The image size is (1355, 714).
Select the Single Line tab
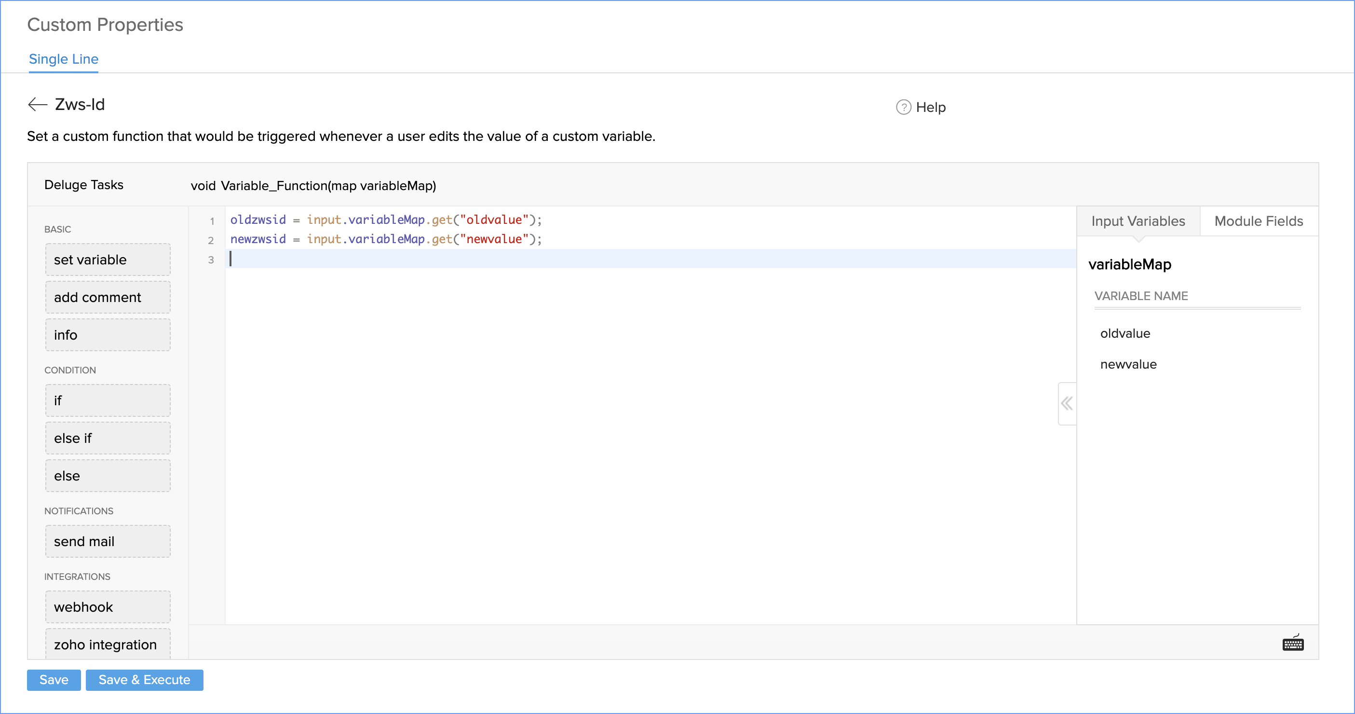coord(63,59)
